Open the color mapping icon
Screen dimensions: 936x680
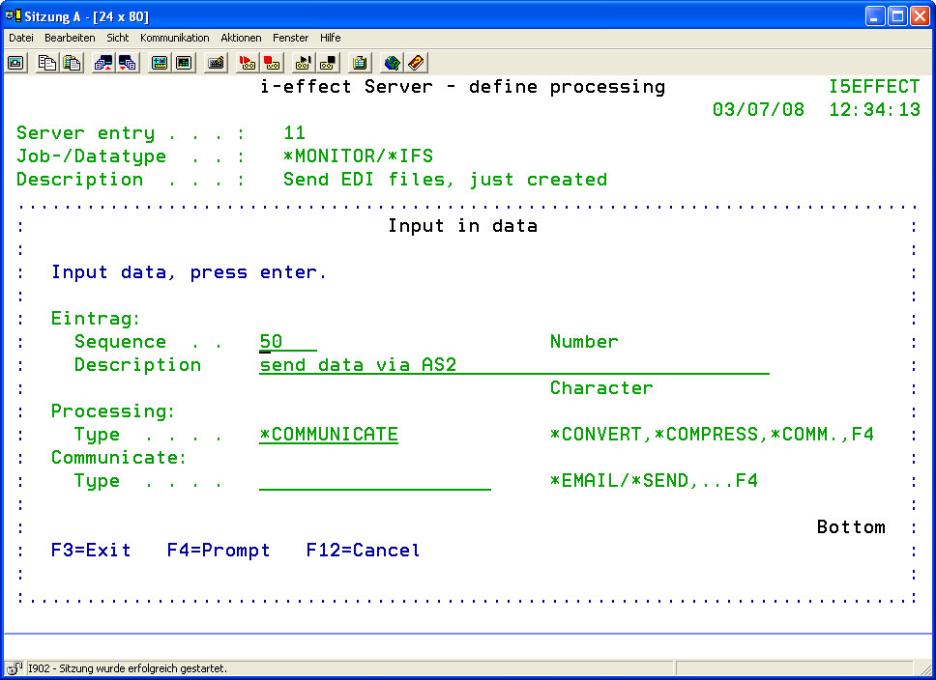tap(184, 63)
